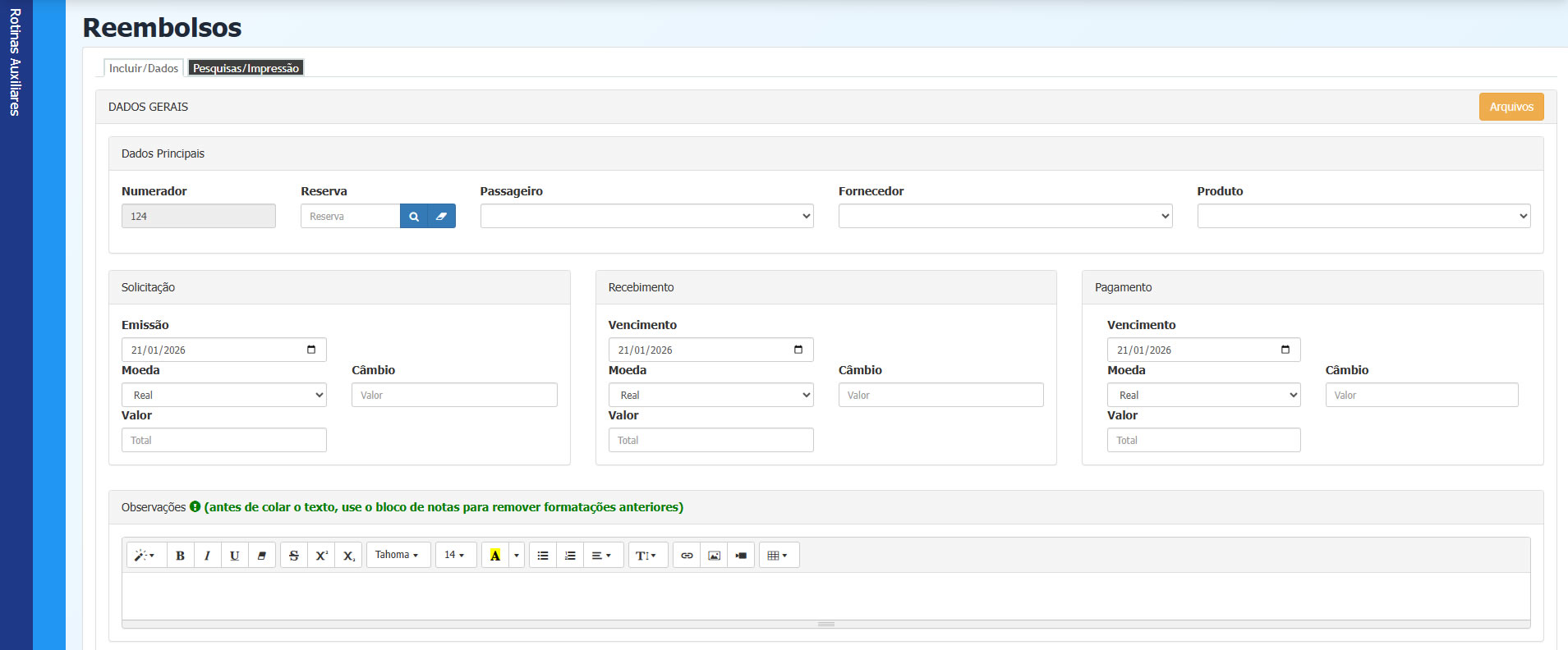The height and width of the screenshot is (650, 1568).
Task: Insert an ordered numbered list
Action: click(570, 556)
